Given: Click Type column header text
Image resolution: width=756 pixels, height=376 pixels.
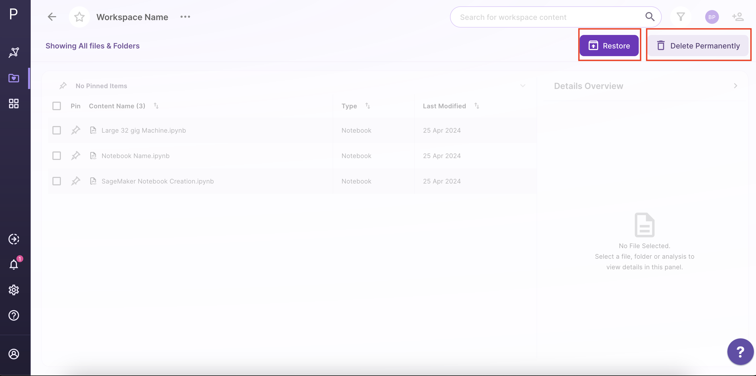Looking at the screenshot, I should coord(349,106).
